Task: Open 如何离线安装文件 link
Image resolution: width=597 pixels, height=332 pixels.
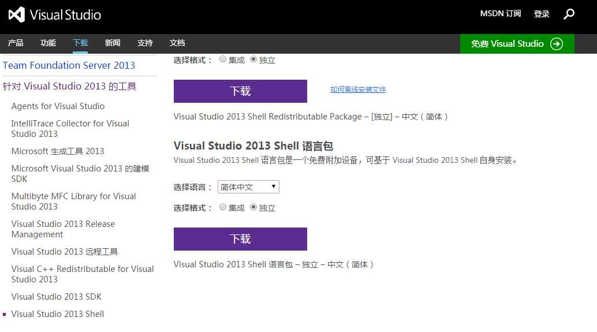Action: coord(358,89)
